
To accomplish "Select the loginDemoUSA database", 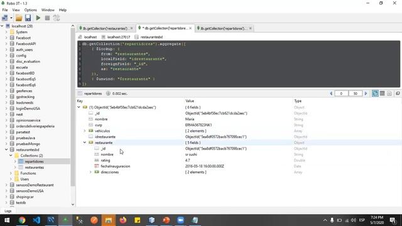I will (x=28, y=109).
